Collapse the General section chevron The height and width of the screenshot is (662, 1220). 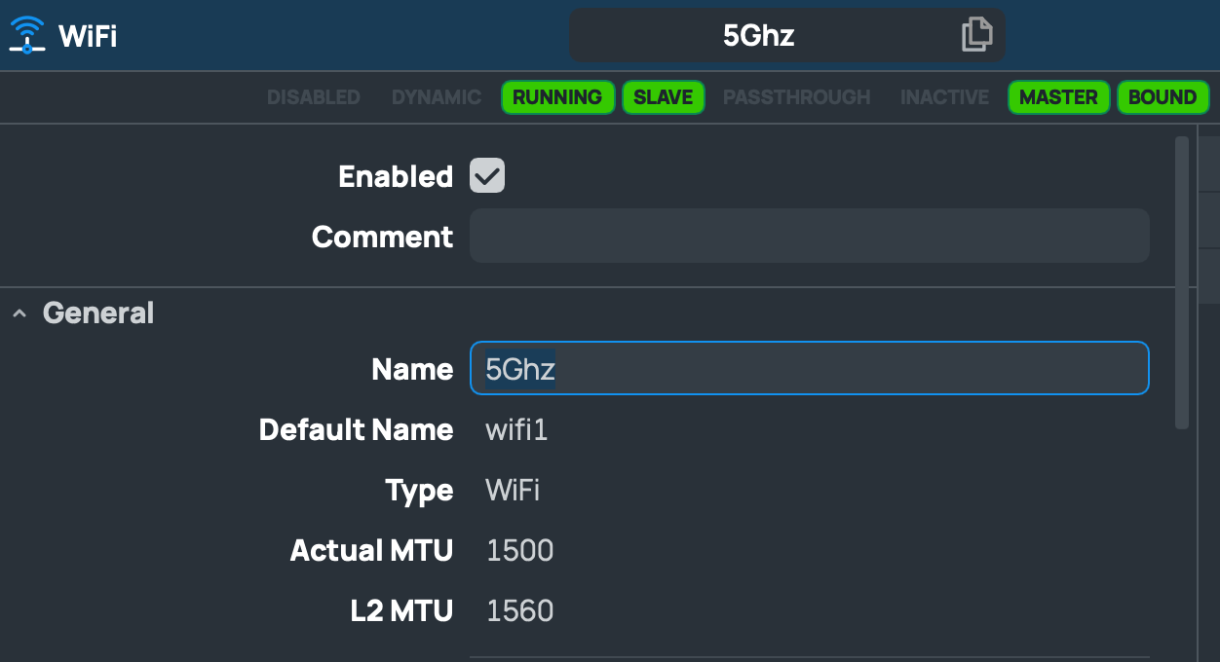coord(19,313)
